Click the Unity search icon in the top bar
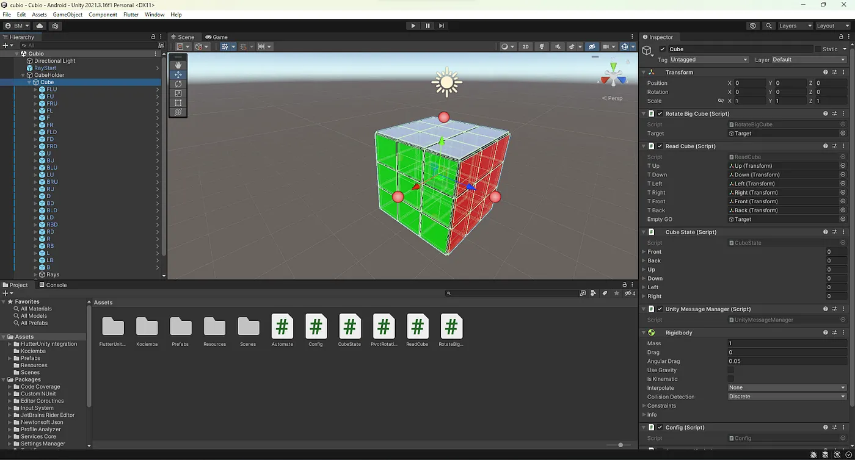Screen dimensions: 855x460 (769, 26)
